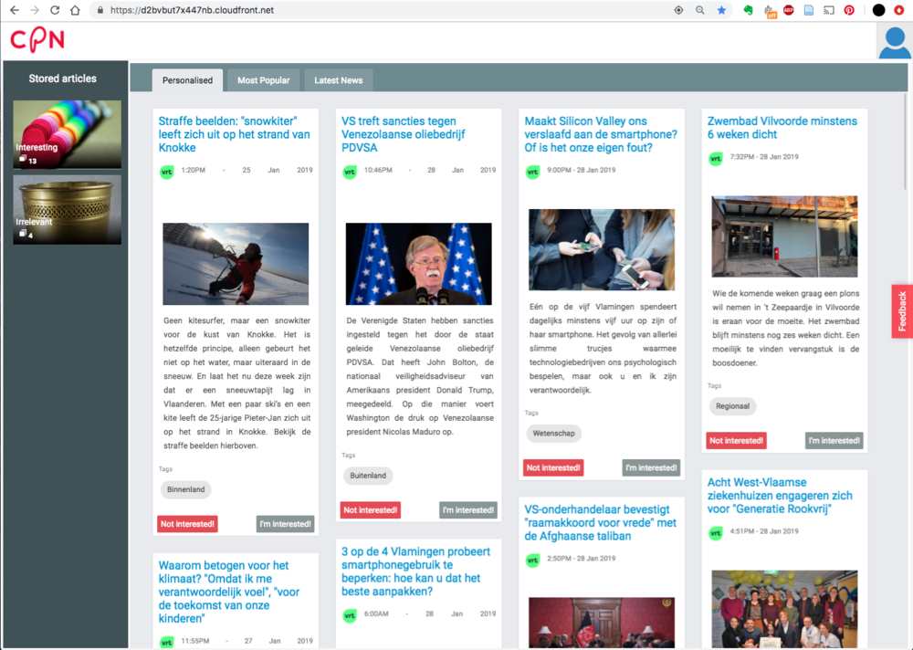This screenshot has width=913, height=650.
Task: Select the Adblock Plus extension icon
Action: click(788, 10)
